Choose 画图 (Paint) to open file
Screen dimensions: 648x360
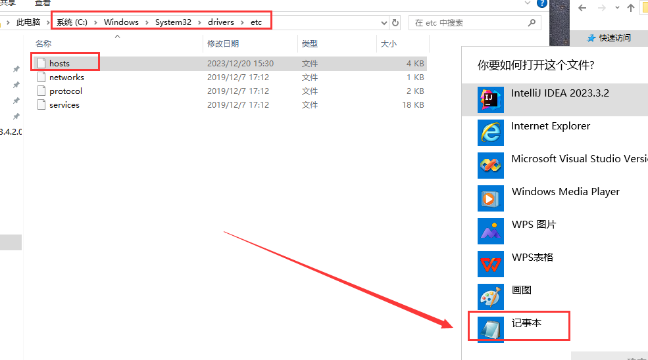coord(555,296)
